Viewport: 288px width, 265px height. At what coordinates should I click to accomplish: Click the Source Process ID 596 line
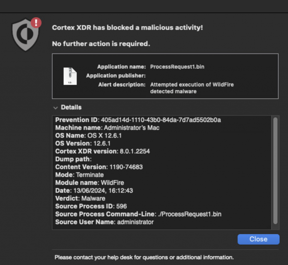coord(91,206)
